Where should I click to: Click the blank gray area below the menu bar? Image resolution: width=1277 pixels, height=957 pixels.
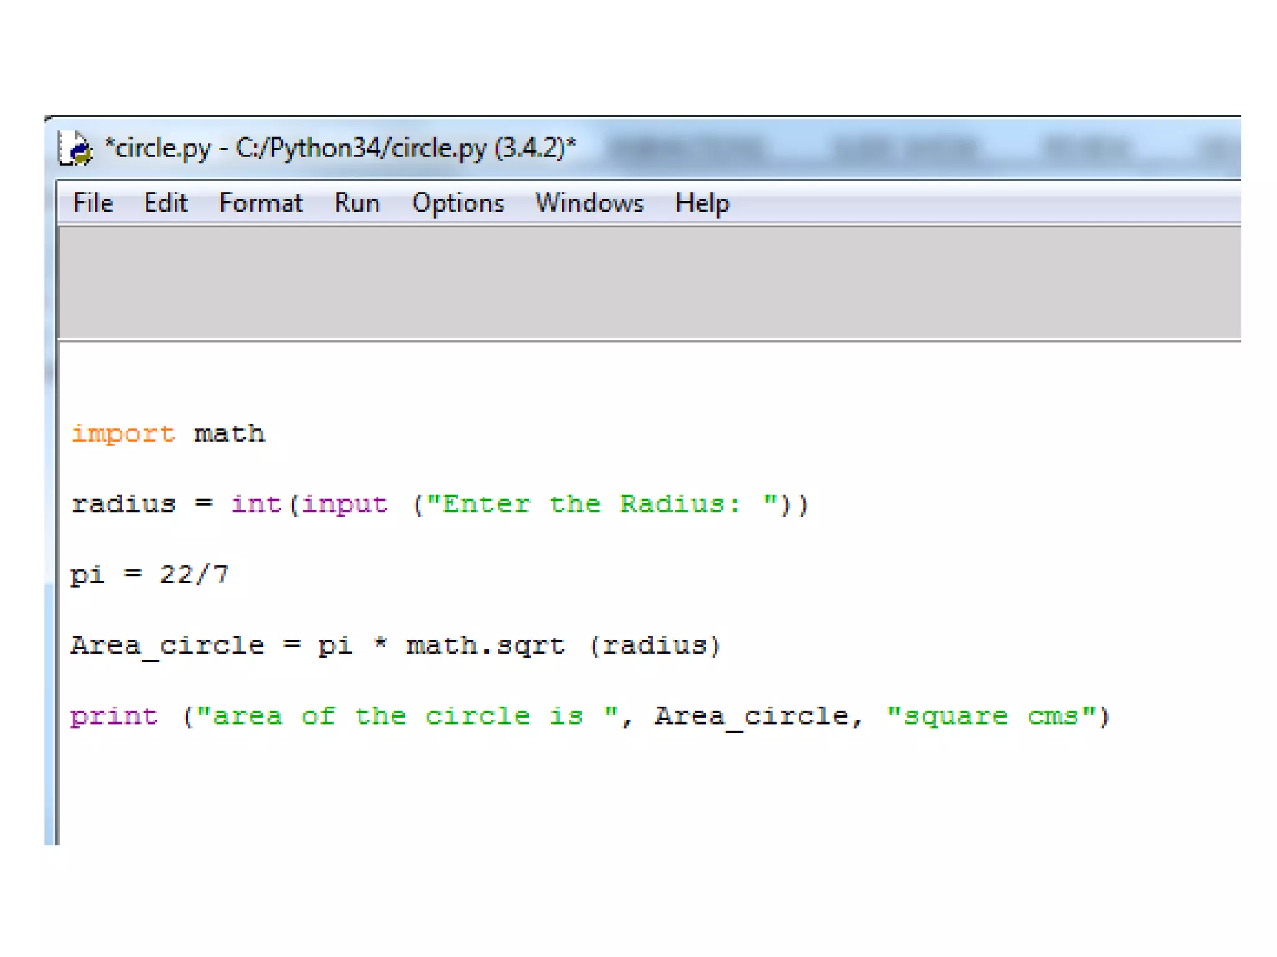[x=648, y=283]
